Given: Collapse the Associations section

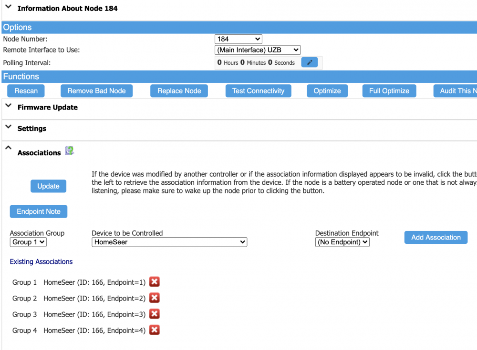Looking at the screenshot, I should coord(8,149).
